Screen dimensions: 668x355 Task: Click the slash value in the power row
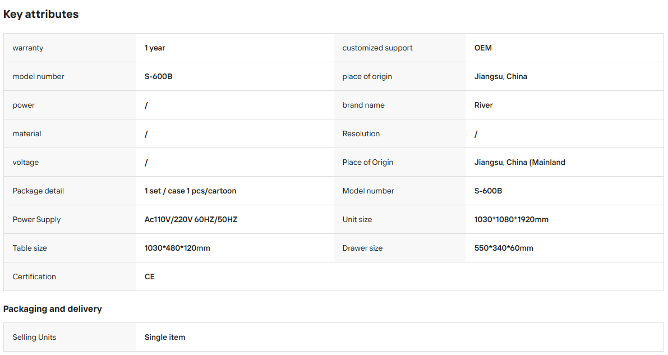click(x=146, y=105)
